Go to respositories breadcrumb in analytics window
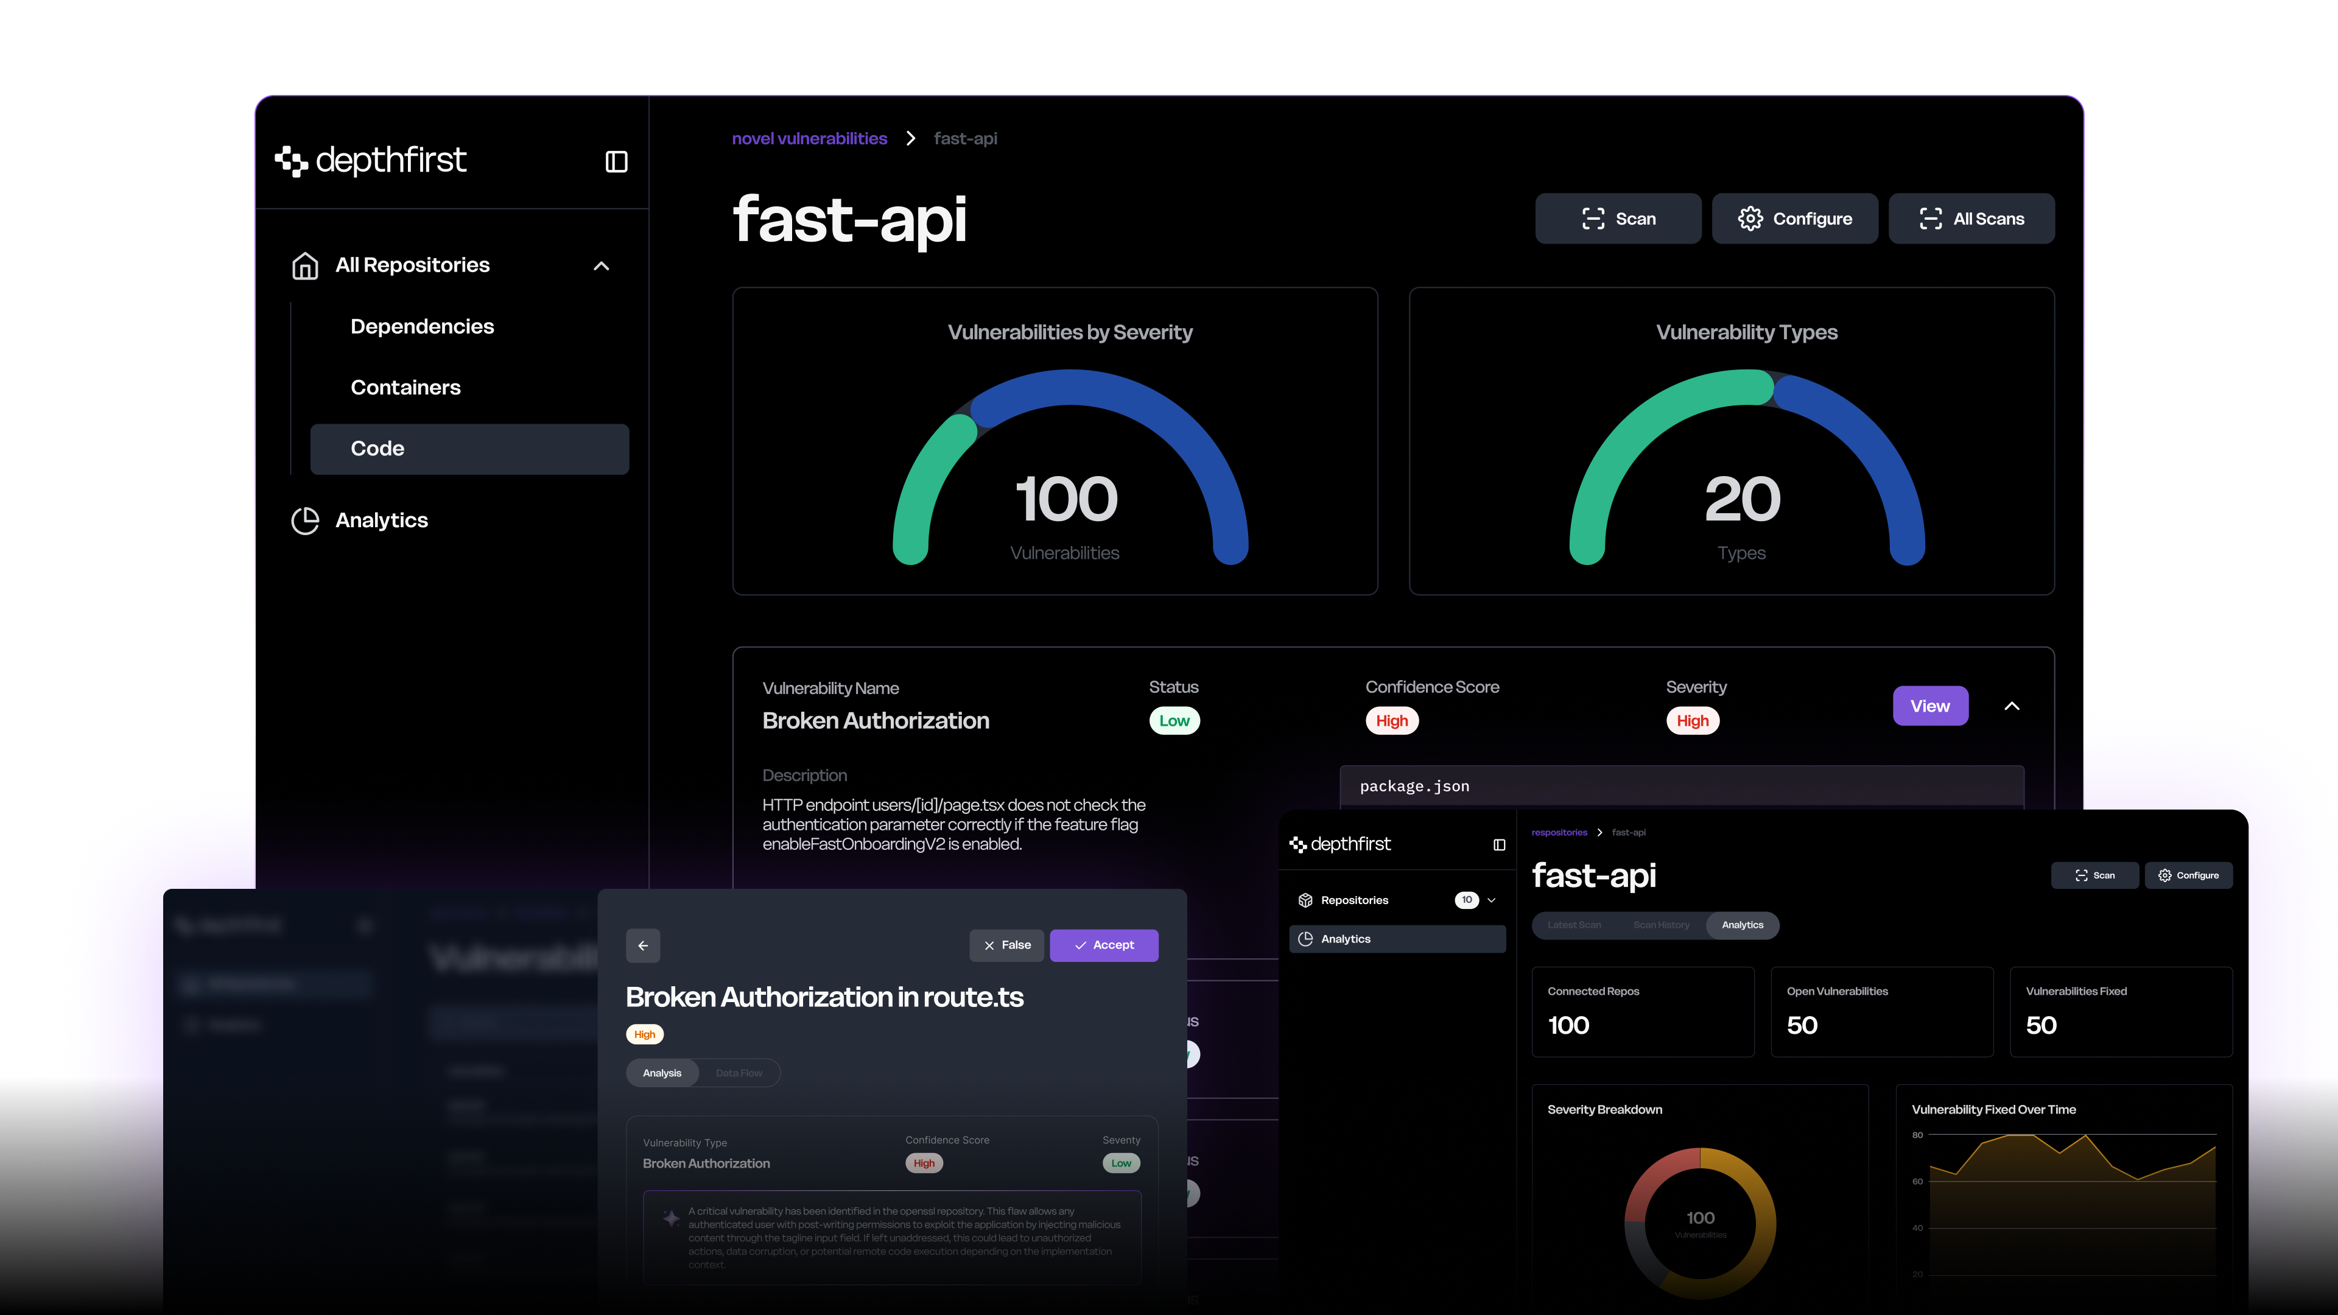This screenshot has height=1315, width=2338. pos(1559,832)
